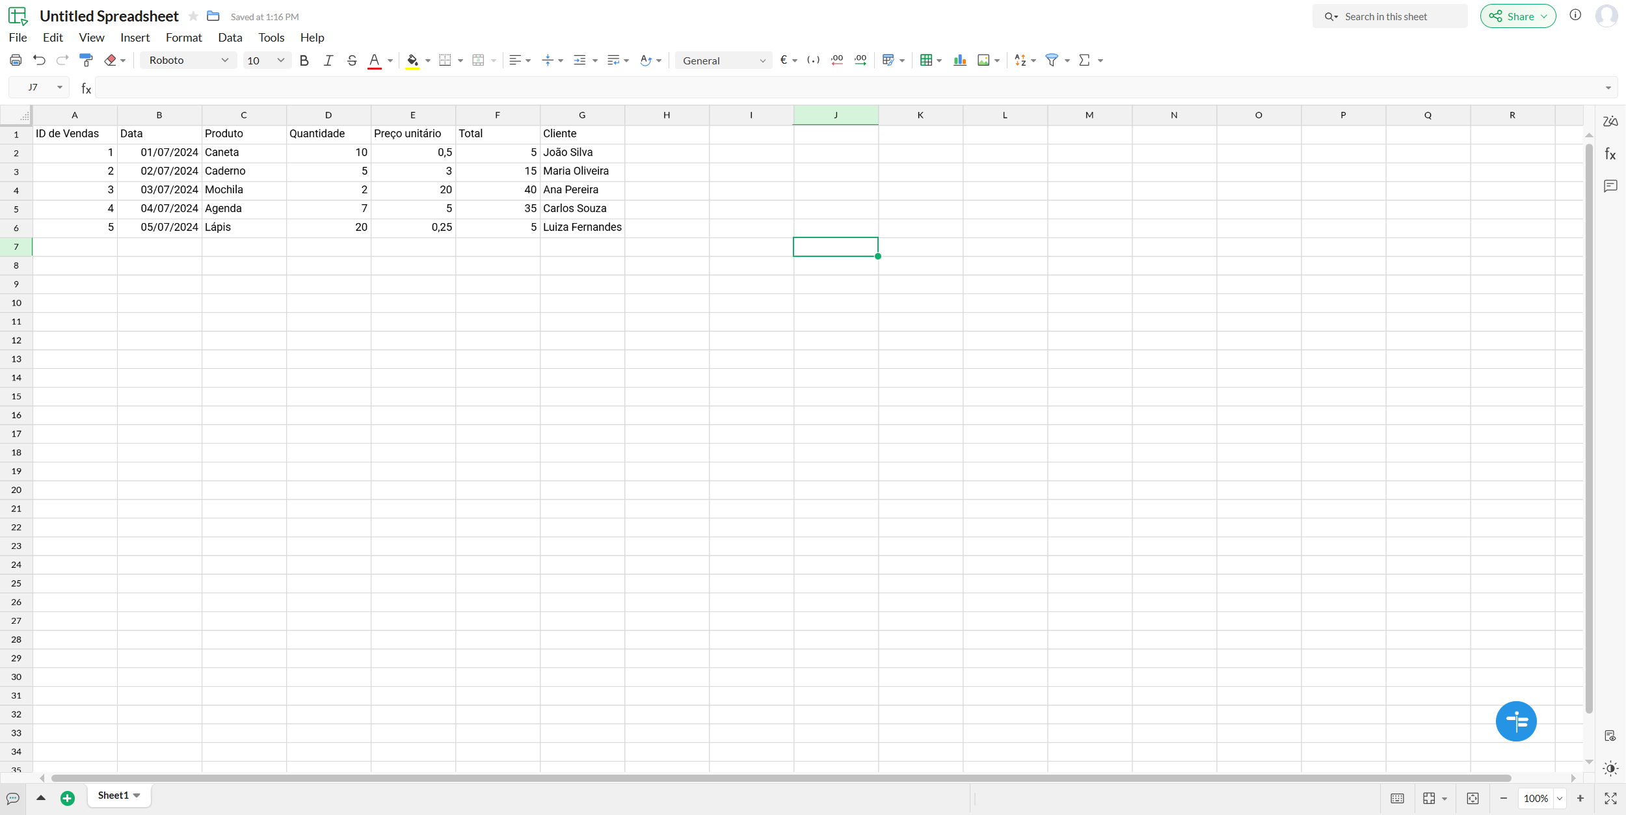The width and height of the screenshot is (1626, 815).
Task: Toggle strikethrough formatting
Action: (352, 60)
